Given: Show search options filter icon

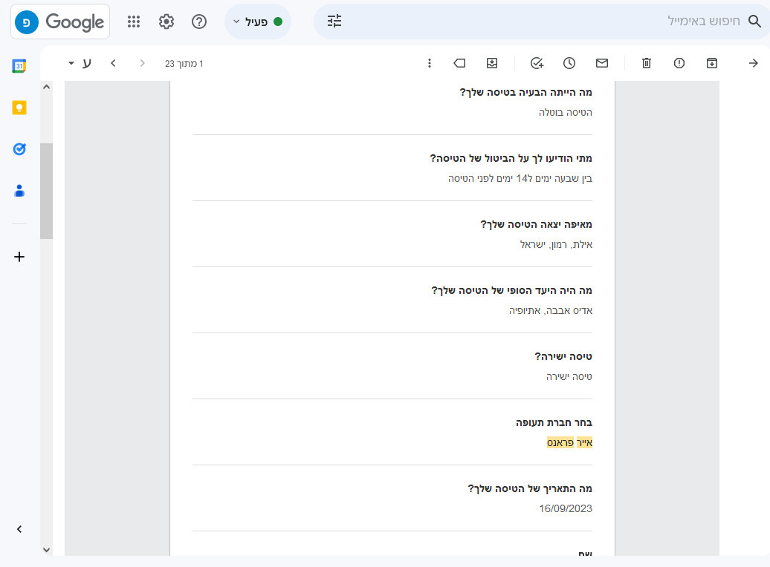Looking at the screenshot, I should (334, 21).
